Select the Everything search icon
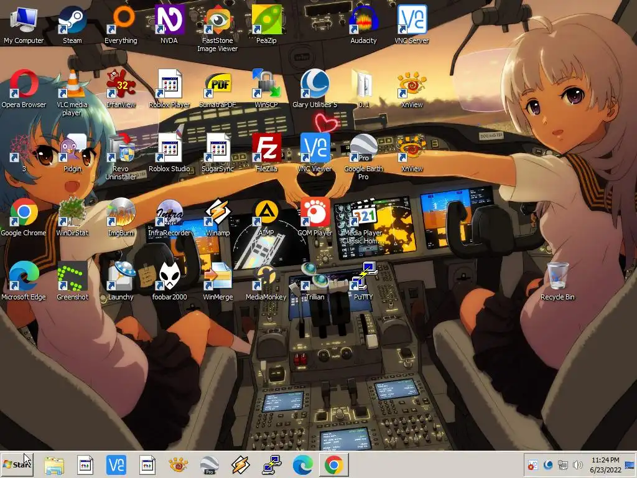The image size is (637, 478). [121, 24]
